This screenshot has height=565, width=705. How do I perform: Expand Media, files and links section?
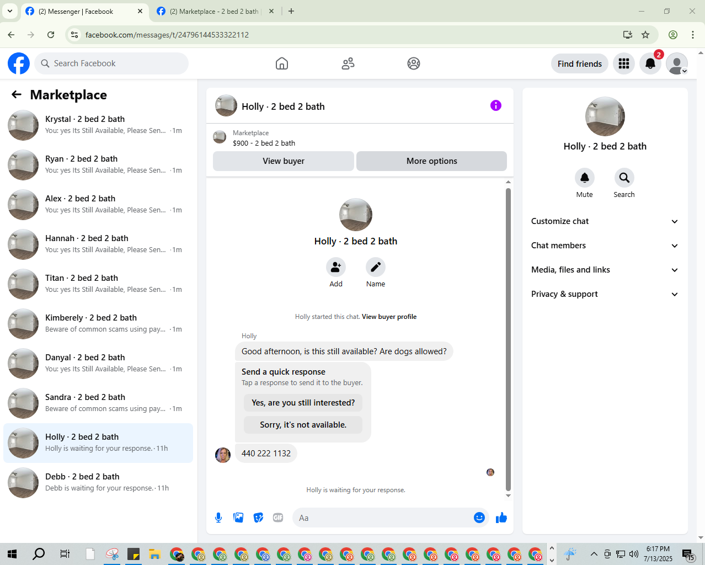[605, 270]
